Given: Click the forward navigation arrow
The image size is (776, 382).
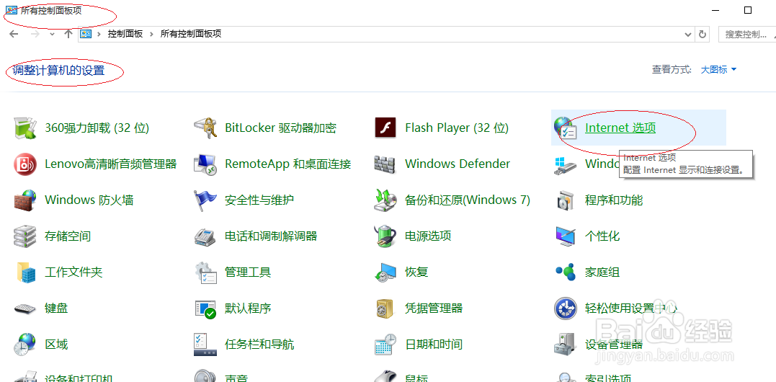Looking at the screenshot, I should [x=35, y=34].
